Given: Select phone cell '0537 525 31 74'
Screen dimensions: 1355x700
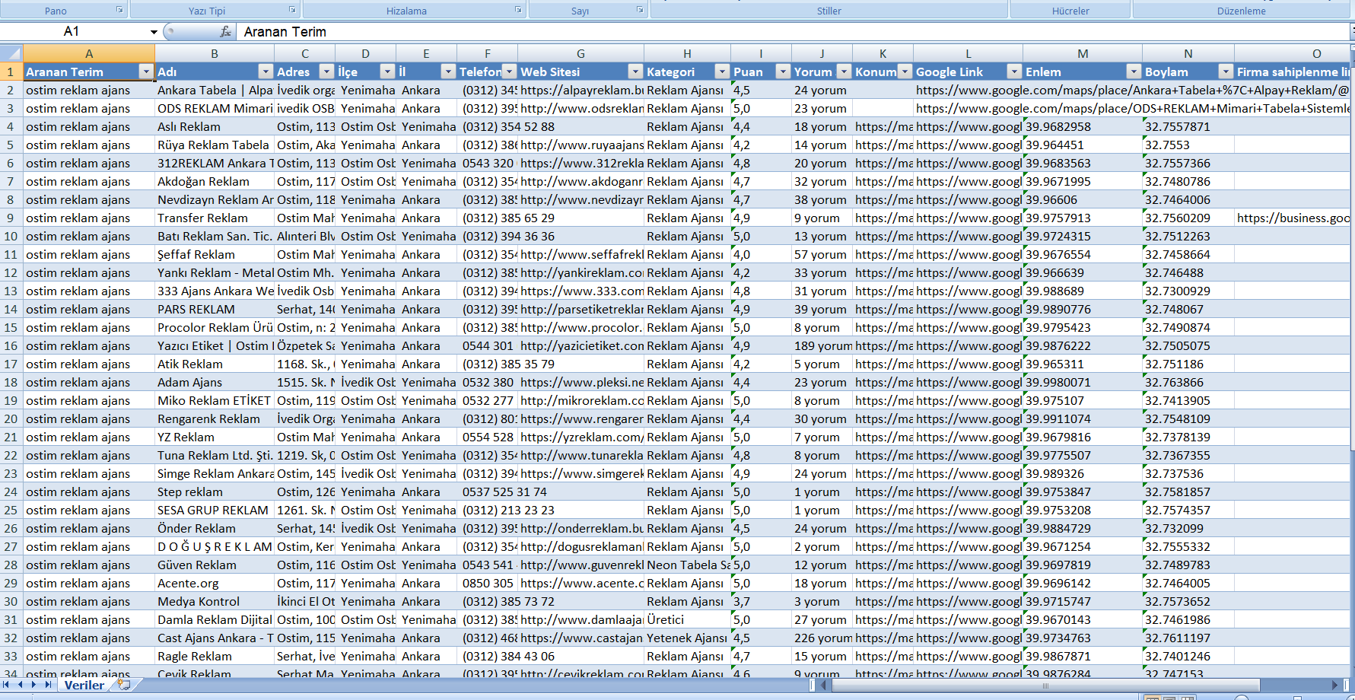Looking at the screenshot, I should click(488, 492).
